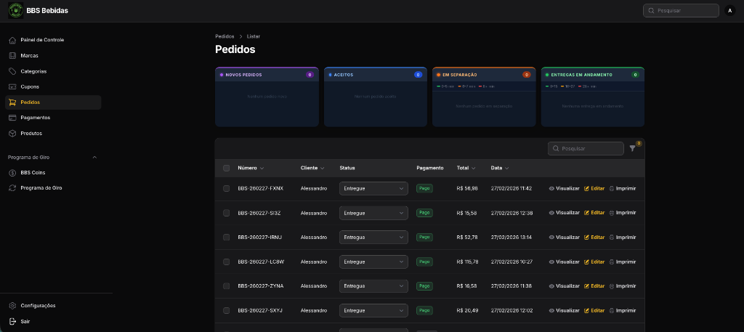Click the pencil edit icon for order BBS-260227-LC8W

[586, 262]
